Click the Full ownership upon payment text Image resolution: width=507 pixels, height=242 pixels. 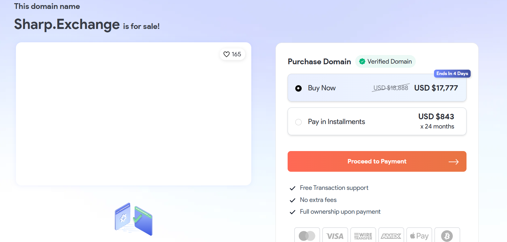click(x=340, y=212)
